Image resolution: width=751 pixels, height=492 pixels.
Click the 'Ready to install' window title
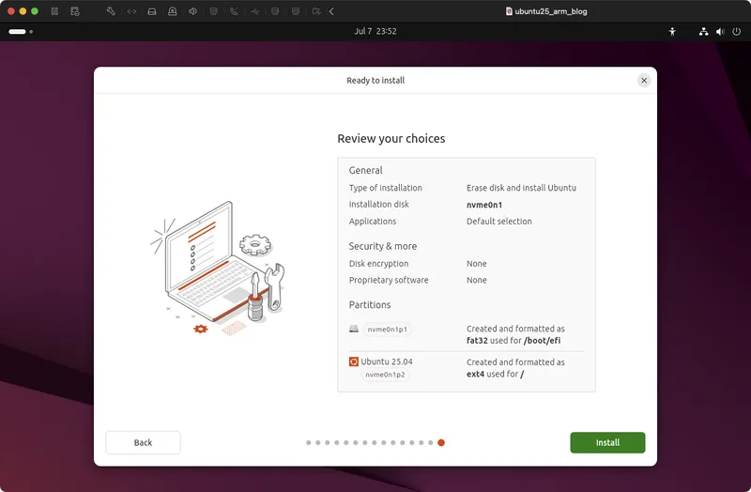[375, 81]
